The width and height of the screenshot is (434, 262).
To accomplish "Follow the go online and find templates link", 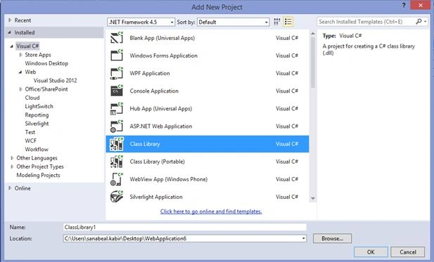I will tap(211, 211).
